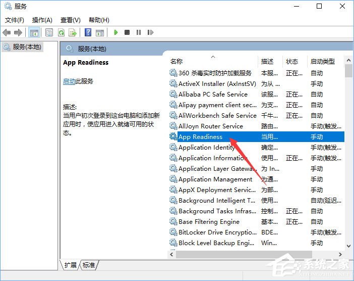Sort by the 名称 column header
The width and height of the screenshot is (354, 281).
tap(176, 61)
